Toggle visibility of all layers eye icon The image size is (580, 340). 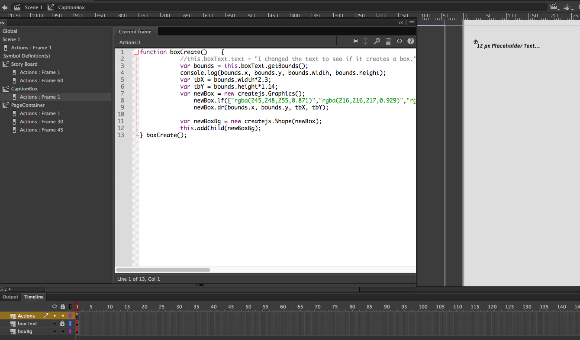coord(55,306)
